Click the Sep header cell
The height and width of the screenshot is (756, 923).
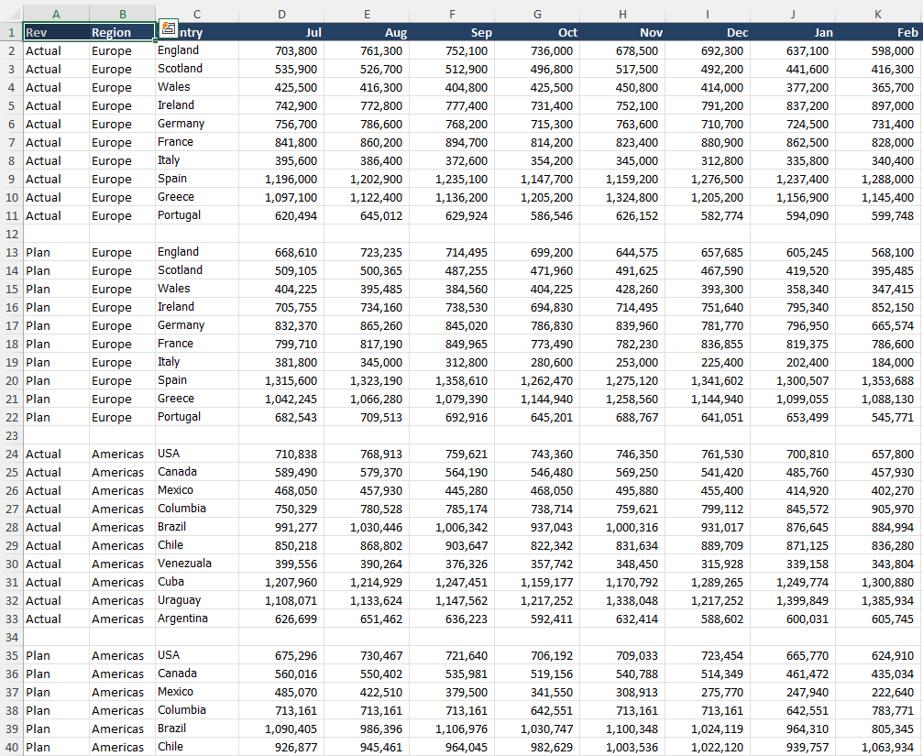tap(452, 32)
